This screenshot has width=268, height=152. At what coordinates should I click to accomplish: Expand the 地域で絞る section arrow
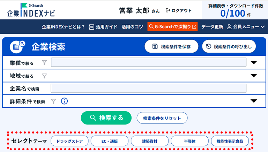[254, 76]
